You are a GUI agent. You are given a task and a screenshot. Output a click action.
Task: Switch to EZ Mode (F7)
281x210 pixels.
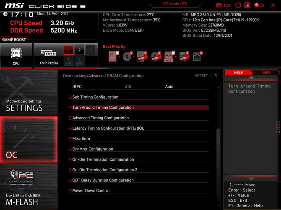(175, 4)
